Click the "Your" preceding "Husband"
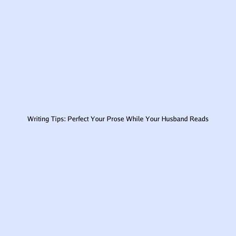The image size is (236, 236). point(153,119)
